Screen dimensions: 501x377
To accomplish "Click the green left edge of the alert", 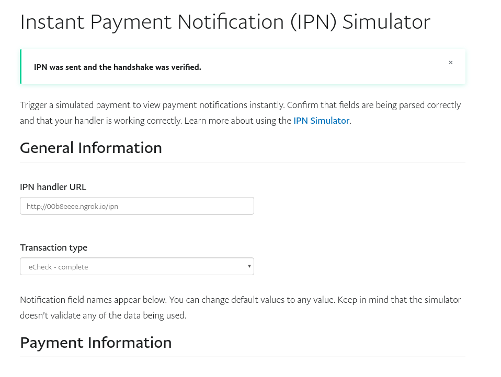I will (x=21, y=66).
